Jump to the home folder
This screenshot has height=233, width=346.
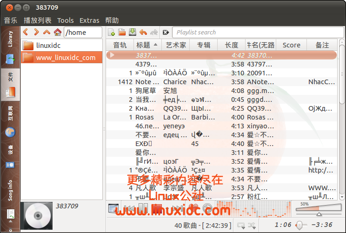(58, 32)
